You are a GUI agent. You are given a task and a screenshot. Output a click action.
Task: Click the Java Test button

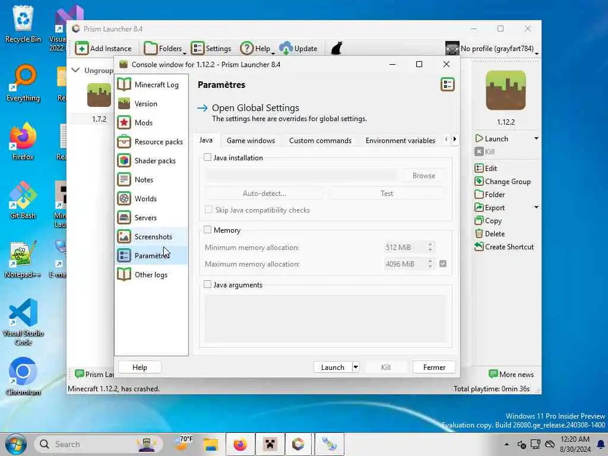pos(387,194)
